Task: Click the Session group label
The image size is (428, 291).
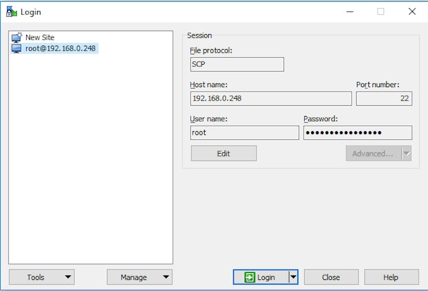Action: [200, 36]
